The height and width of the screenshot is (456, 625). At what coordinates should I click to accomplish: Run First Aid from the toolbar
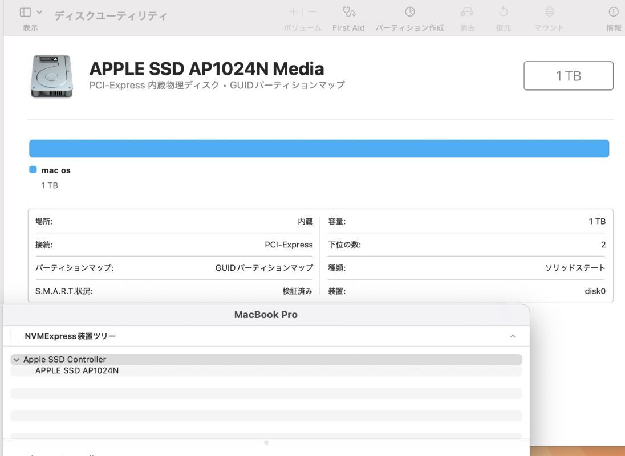[348, 12]
